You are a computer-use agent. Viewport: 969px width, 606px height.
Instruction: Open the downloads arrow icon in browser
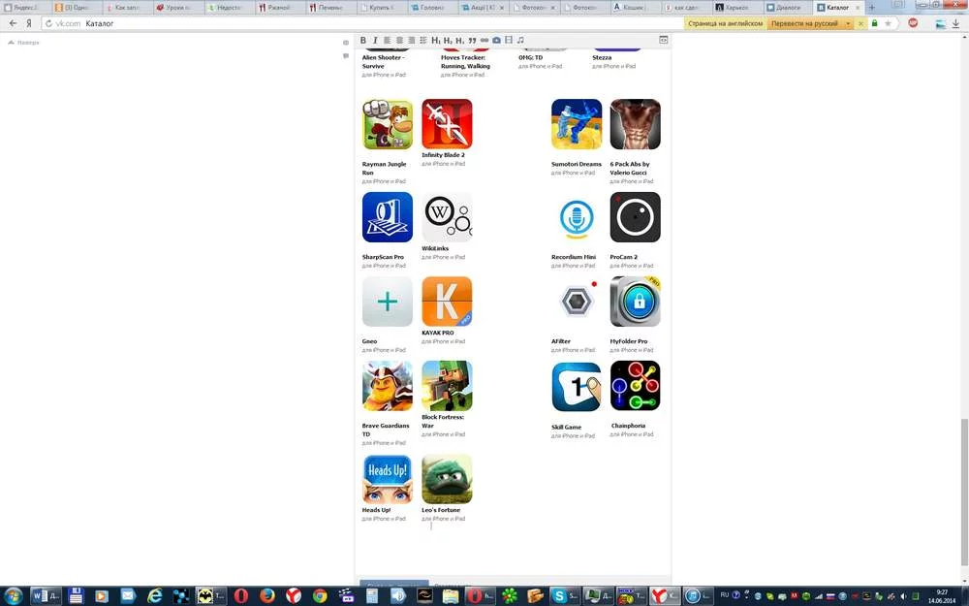click(955, 23)
